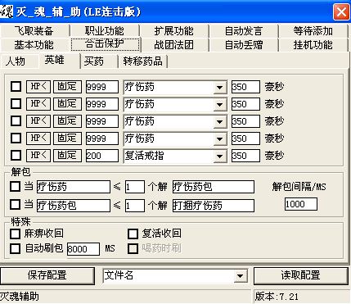This screenshot has width=351, height=304.
Task: Open the 职业功能 tab
Action: click(x=105, y=30)
